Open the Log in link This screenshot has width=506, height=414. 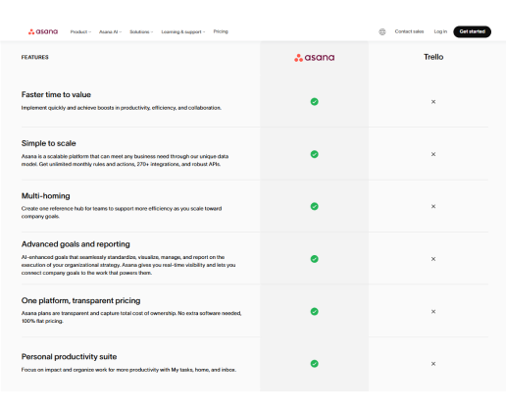pyautogui.click(x=440, y=31)
